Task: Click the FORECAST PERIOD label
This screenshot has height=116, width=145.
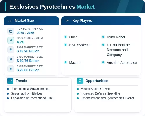Action: coord(30,29)
